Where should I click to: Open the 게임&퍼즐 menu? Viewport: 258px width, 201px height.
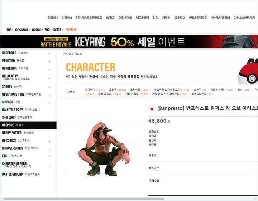point(125,18)
